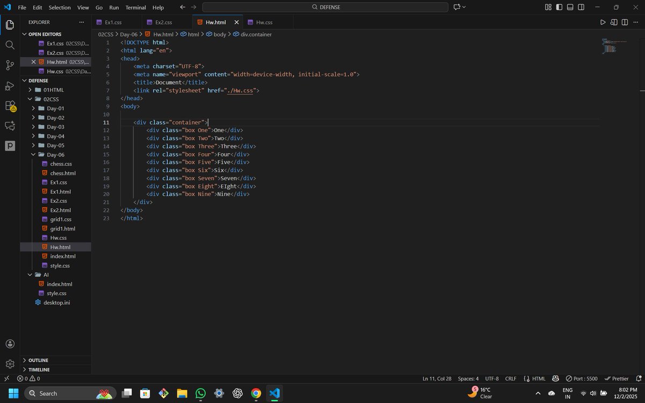This screenshot has width=645, height=403.
Task: Click Port : 5500 Live Server status item
Action: pyautogui.click(x=583, y=378)
